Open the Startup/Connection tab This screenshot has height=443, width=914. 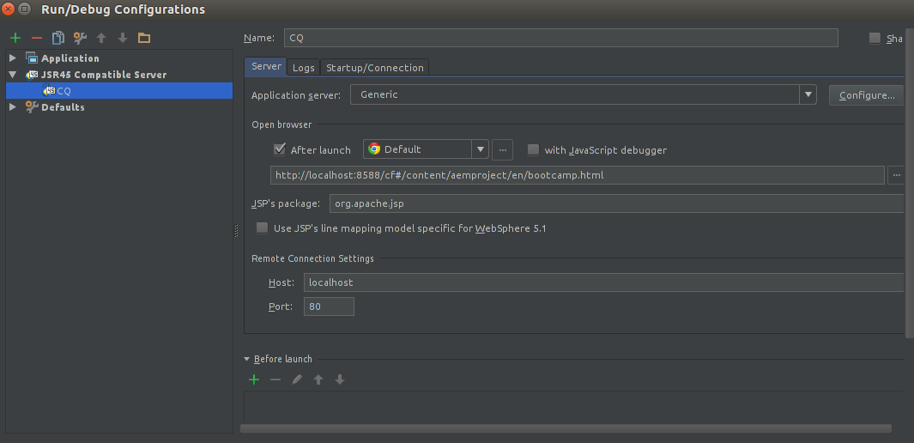(x=375, y=68)
